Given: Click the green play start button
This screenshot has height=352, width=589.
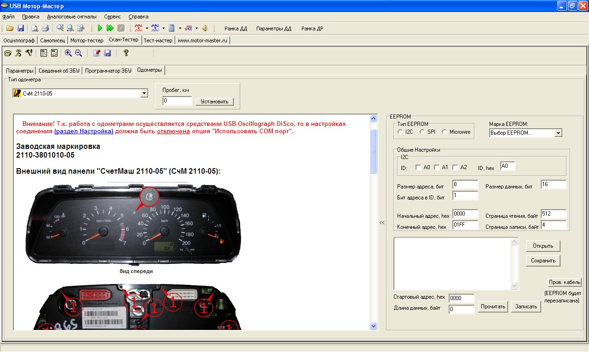Looking at the screenshot, I should click(x=100, y=28).
